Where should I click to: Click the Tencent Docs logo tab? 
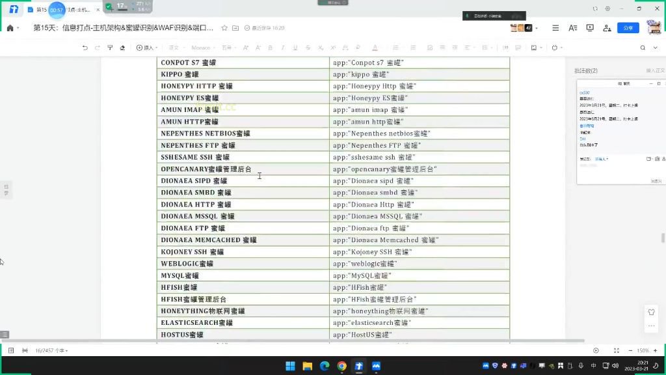(14, 9)
